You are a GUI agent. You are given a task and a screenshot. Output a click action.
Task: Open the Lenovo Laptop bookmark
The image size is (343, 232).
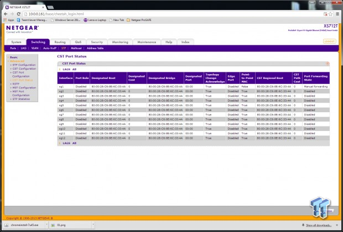pyautogui.click(x=95, y=20)
